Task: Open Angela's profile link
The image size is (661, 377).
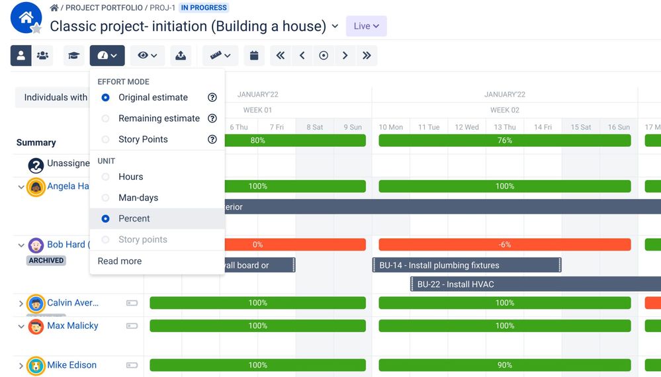Action: (x=68, y=186)
